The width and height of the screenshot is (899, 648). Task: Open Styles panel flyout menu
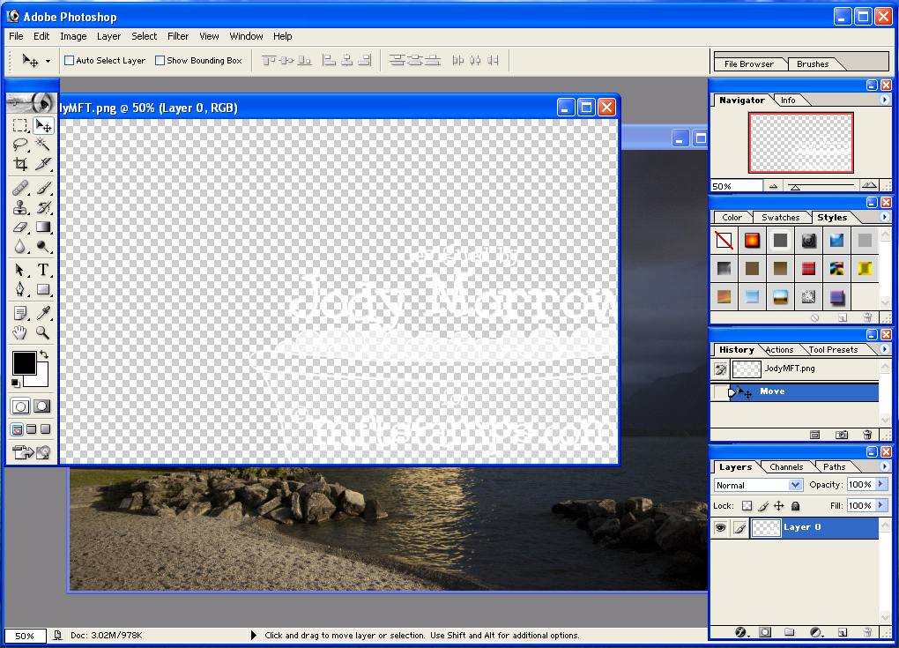[x=884, y=217]
